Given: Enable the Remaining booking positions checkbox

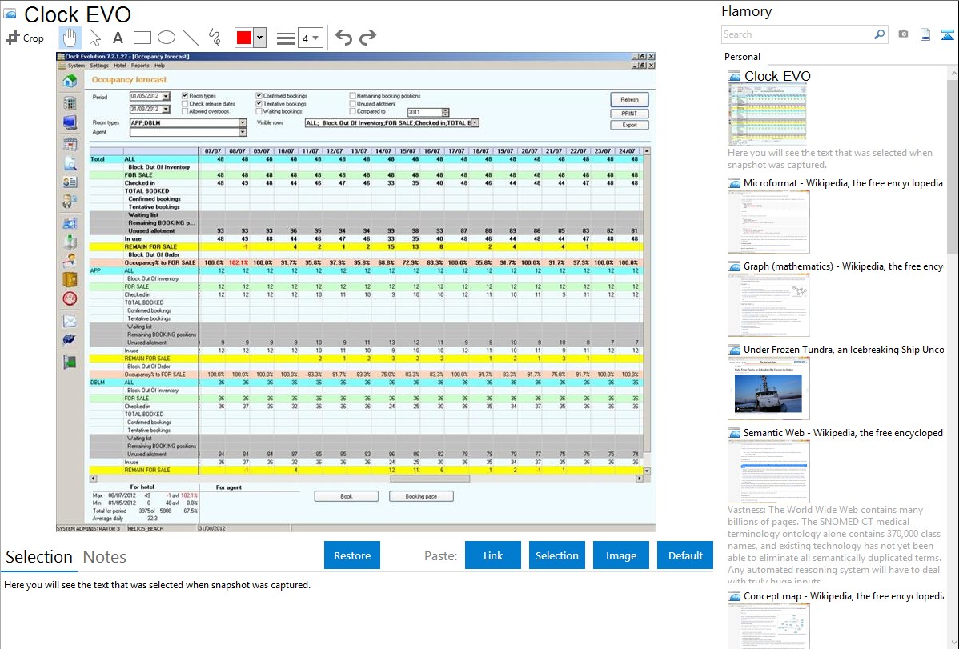Looking at the screenshot, I should (x=352, y=95).
